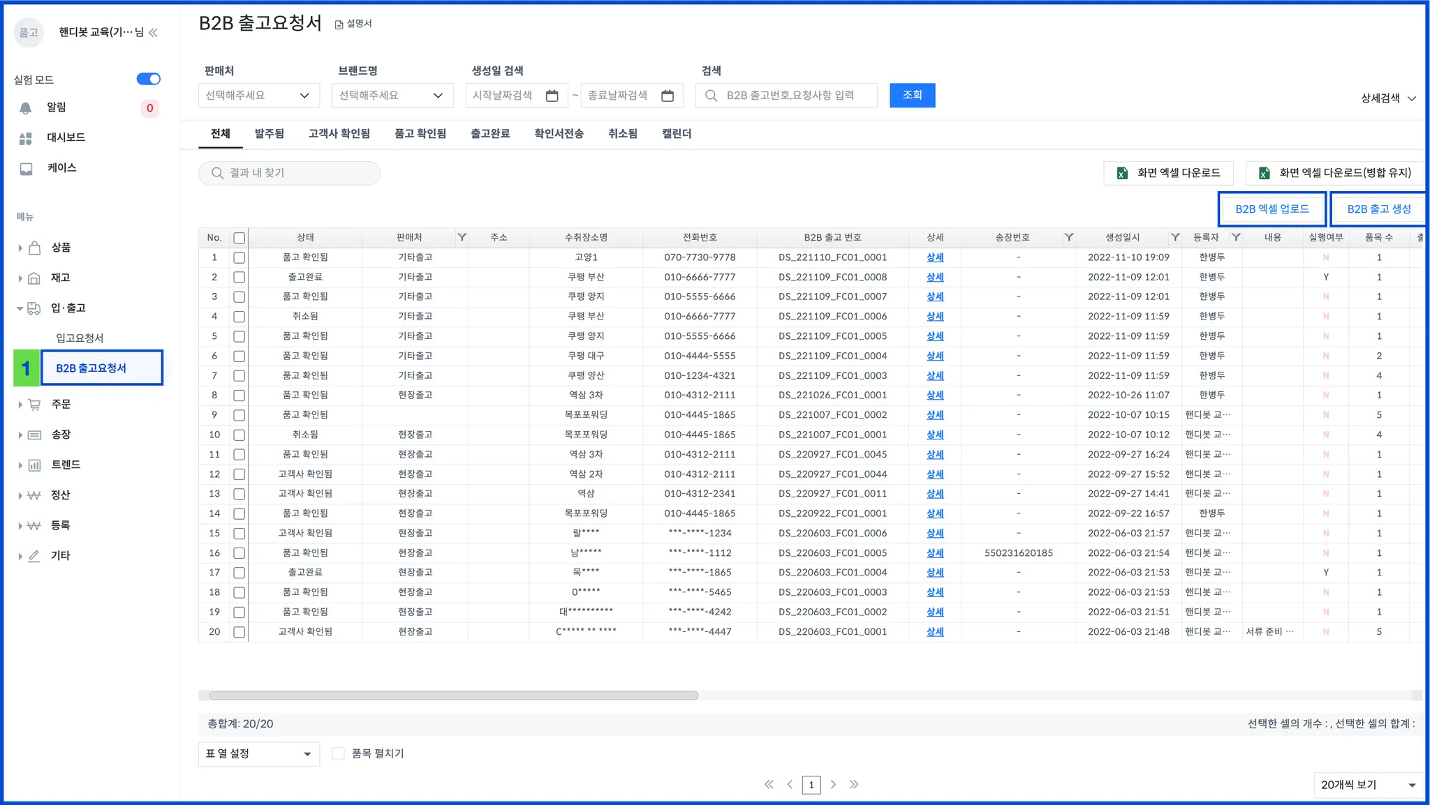
Task: Click the 결과 내 찾기 search field
Action: tap(290, 173)
